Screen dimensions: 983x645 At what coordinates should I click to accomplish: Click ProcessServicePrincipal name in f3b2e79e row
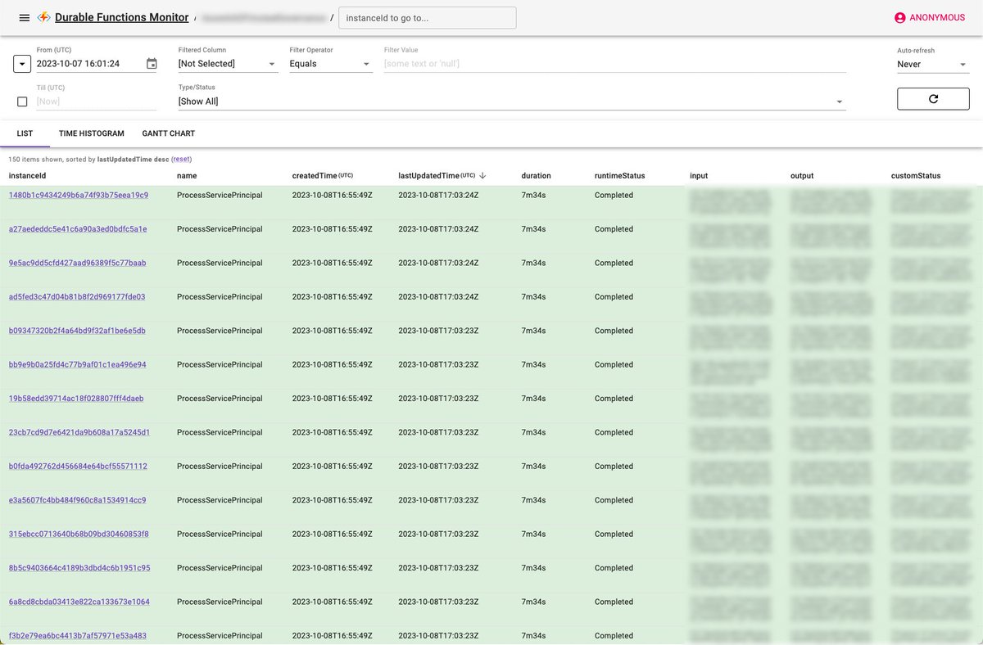220,636
